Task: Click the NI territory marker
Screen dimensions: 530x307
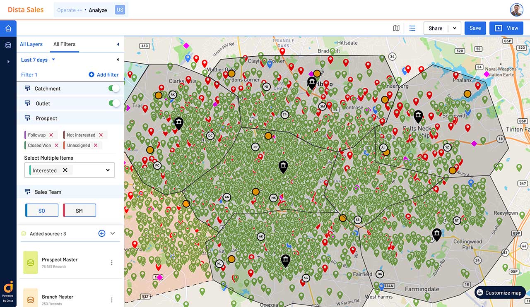Action: click(266, 87)
